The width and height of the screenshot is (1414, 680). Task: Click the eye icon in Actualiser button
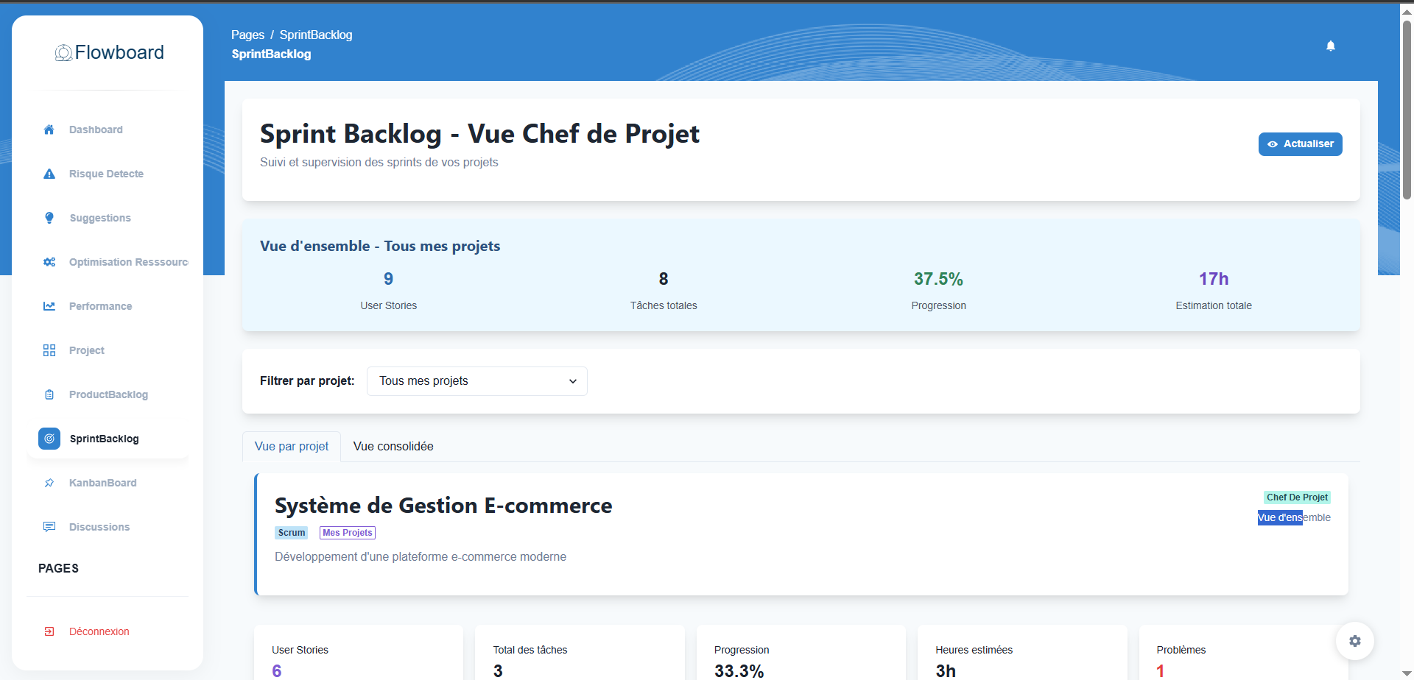click(1273, 144)
